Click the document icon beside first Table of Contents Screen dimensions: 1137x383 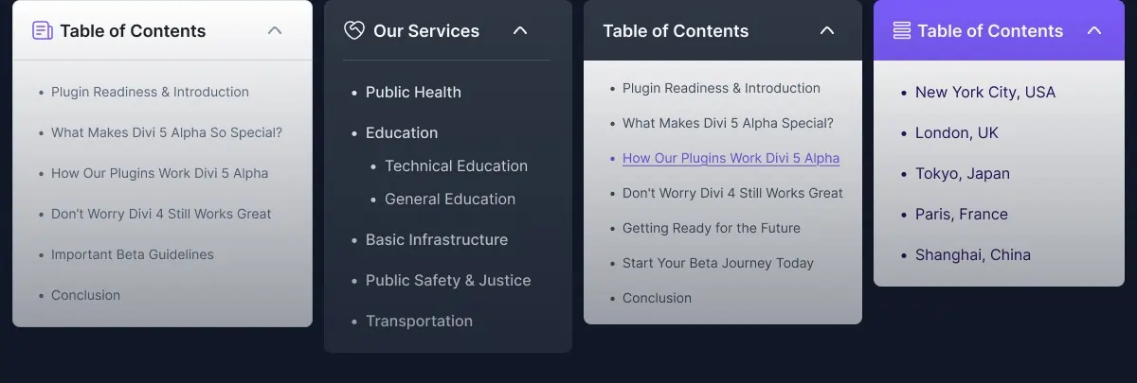click(x=42, y=31)
